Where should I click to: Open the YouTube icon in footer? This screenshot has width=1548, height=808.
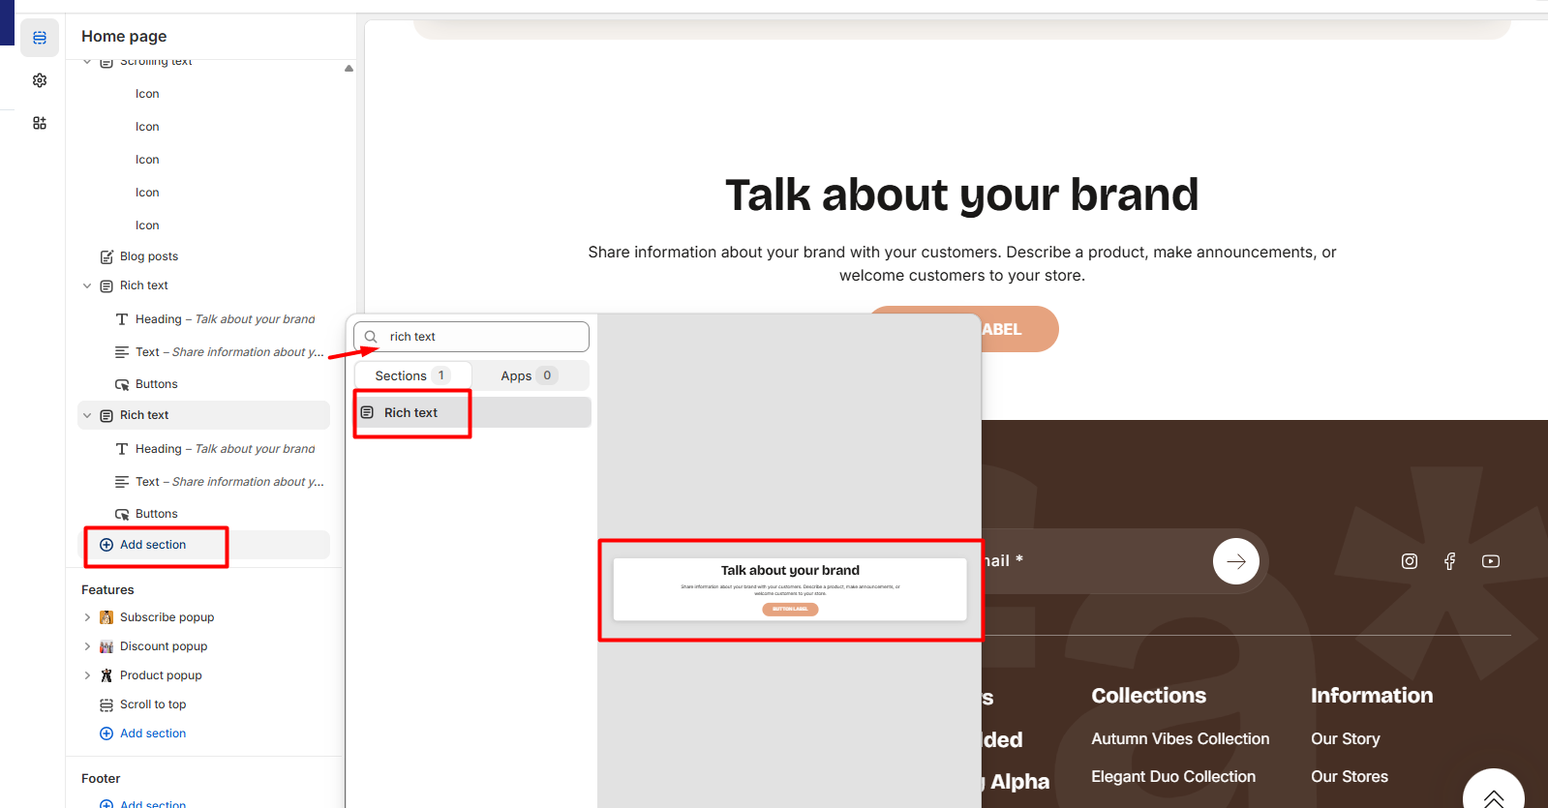1491,561
